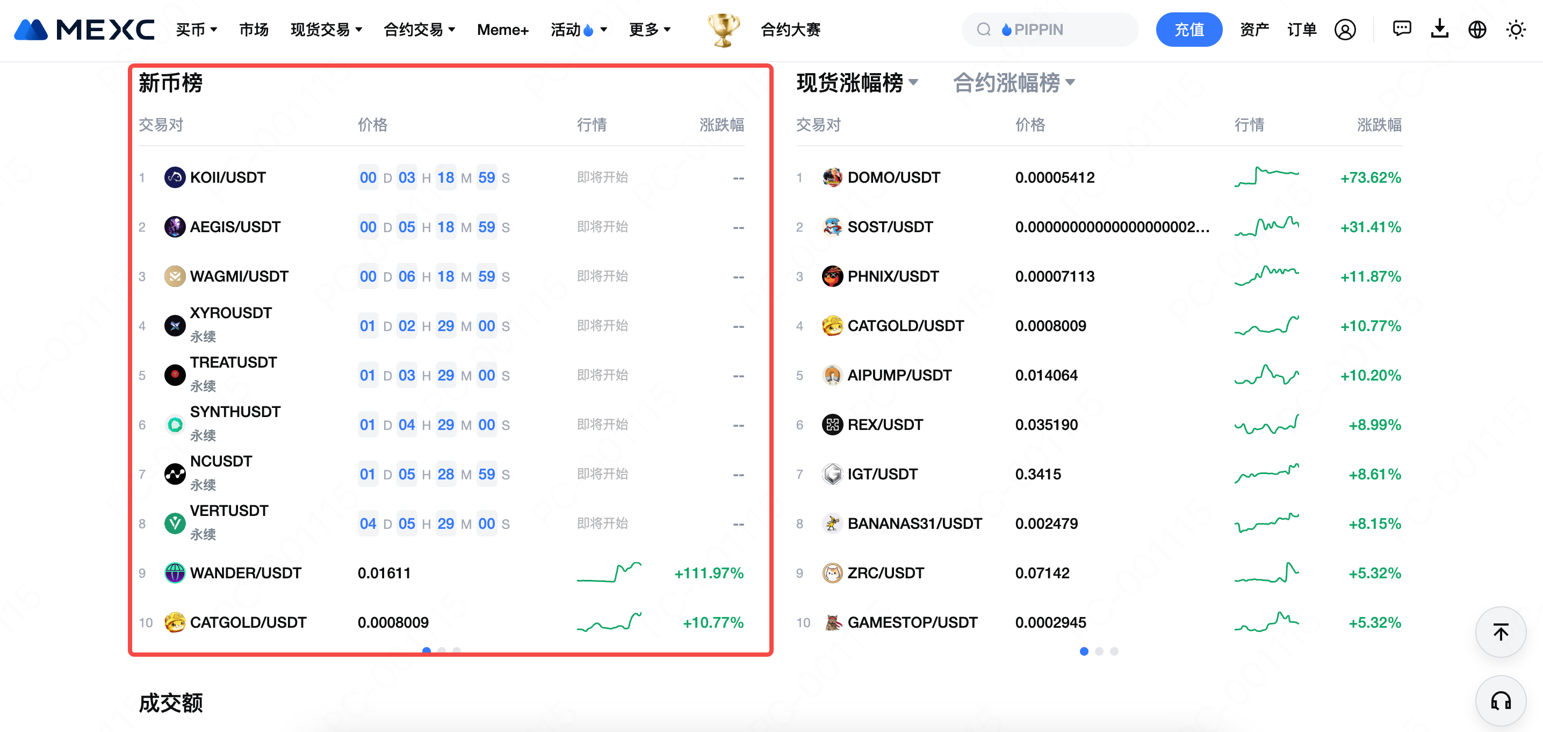
Task: Click the GAMESTOP coin icon
Action: (832, 622)
